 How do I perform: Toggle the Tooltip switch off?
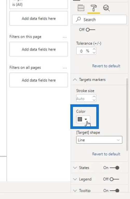114,191
